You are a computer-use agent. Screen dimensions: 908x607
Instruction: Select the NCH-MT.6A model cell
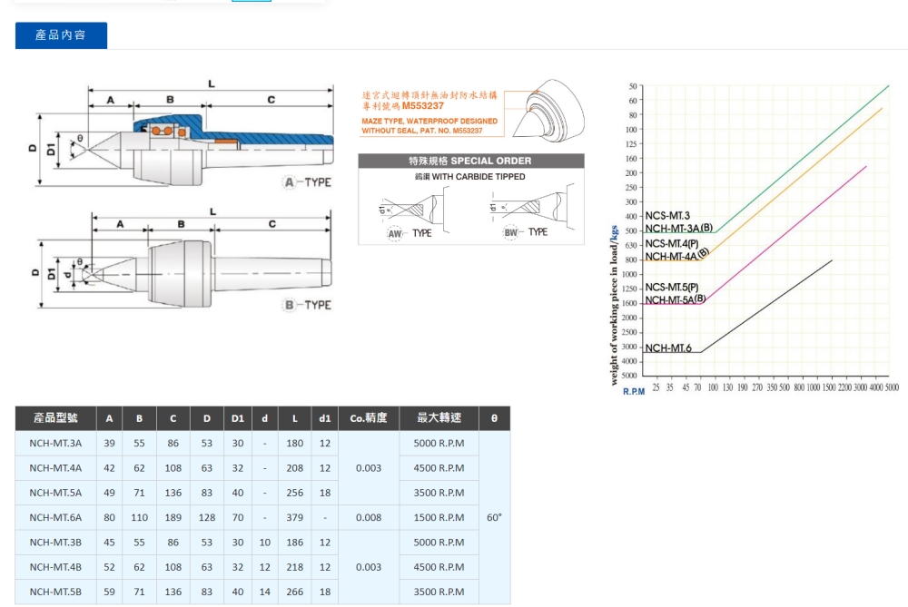point(55,518)
